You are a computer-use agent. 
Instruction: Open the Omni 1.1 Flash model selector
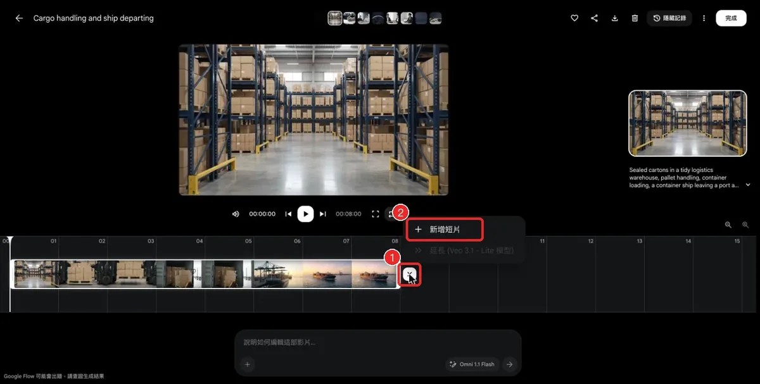(472, 364)
